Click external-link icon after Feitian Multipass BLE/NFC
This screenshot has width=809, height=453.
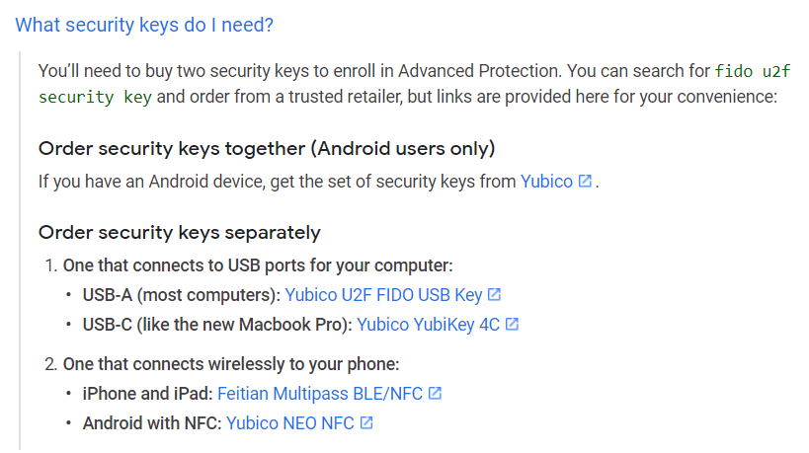(435, 393)
